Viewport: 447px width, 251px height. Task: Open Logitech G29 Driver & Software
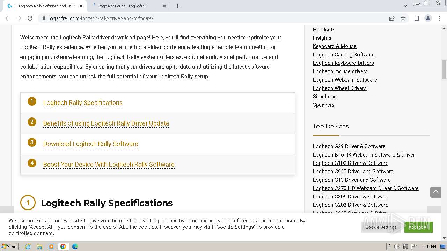(x=349, y=146)
